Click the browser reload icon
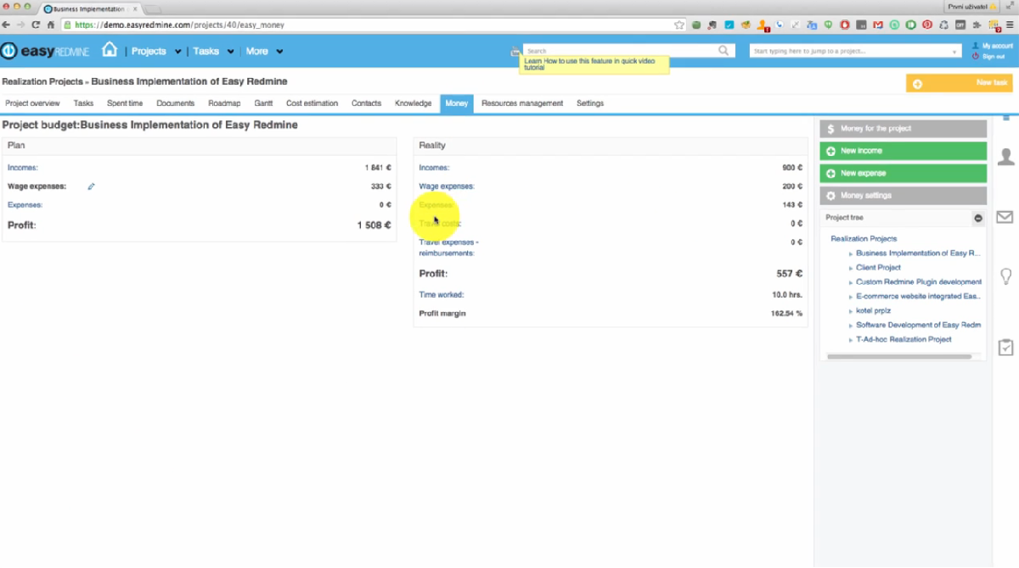 tap(36, 25)
